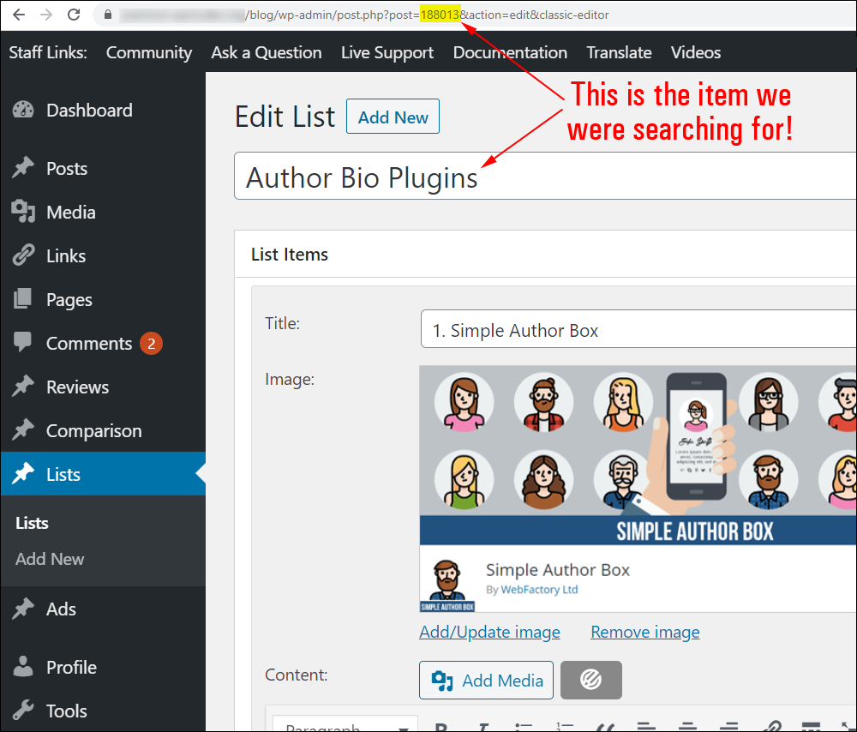Screen dimensions: 857x732
Task: Click the highlighted Lists pin icon
Action: (x=23, y=474)
